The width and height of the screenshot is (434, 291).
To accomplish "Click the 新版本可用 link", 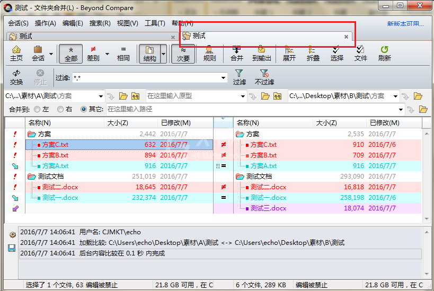I will pyautogui.click(x=405, y=24).
